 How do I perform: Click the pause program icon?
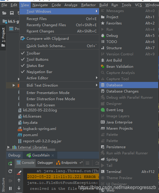10,188
